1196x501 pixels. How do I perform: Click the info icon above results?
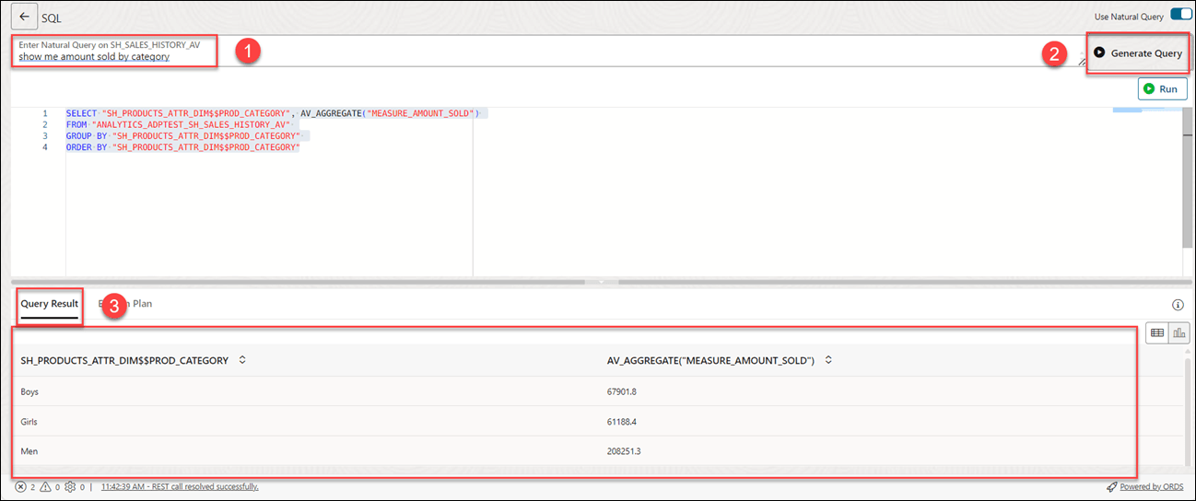coord(1178,305)
